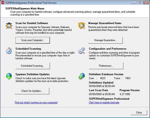Click the 'SUPERAntiSpyware Main Menu' title

(x=25, y=9)
